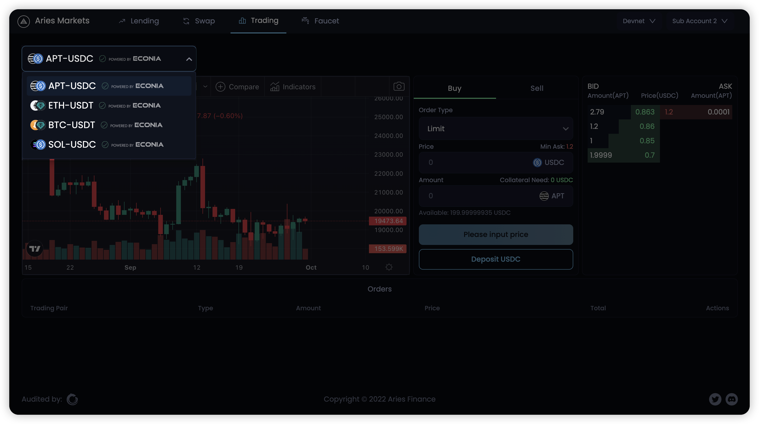
Task: Click Available 199.99999935 USDC text
Action: click(x=465, y=213)
